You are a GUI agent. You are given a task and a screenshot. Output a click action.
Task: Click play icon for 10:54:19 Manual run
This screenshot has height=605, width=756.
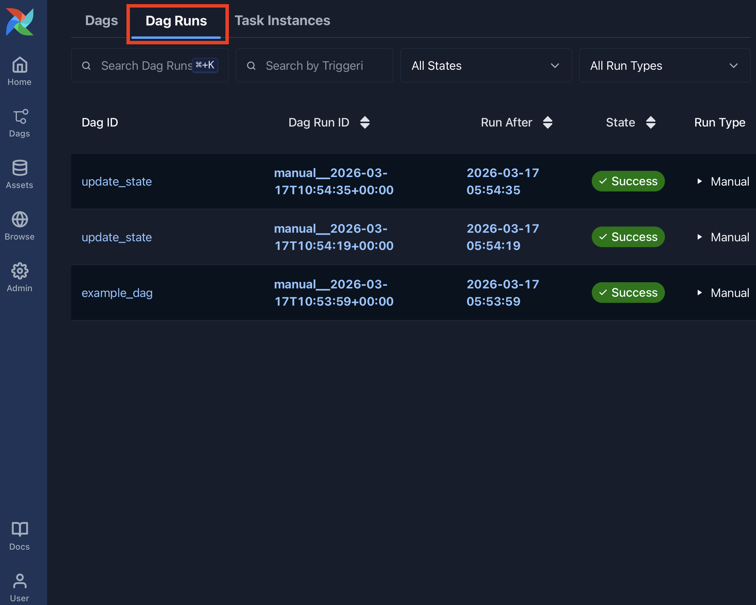(700, 237)
